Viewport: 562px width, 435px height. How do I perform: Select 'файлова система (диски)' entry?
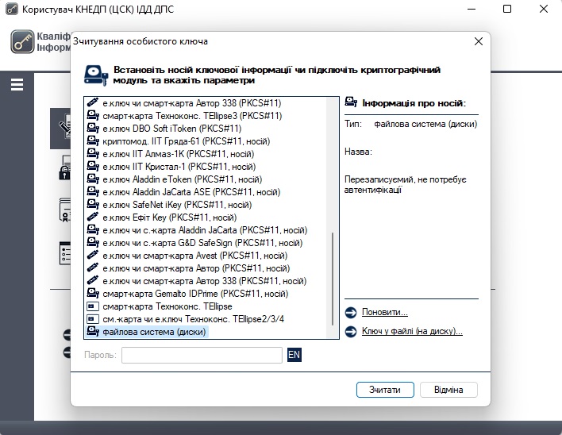tap(147, 332)
